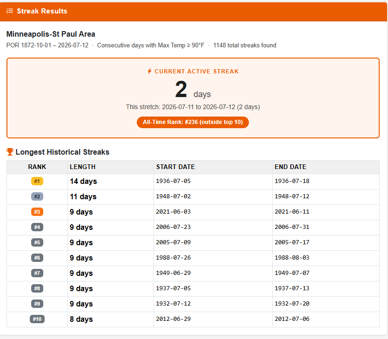Select the gold #1 rank badge
The width and height of the screenshot is (388, 339).
tap(37, 181)
